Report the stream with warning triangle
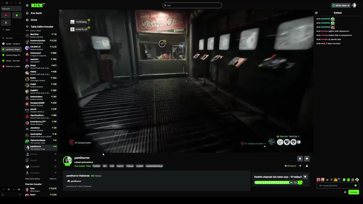This screenshot has height=204, width=363. click(307, 166)
